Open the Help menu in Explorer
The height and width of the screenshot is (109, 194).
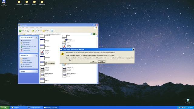pos(41,28)
